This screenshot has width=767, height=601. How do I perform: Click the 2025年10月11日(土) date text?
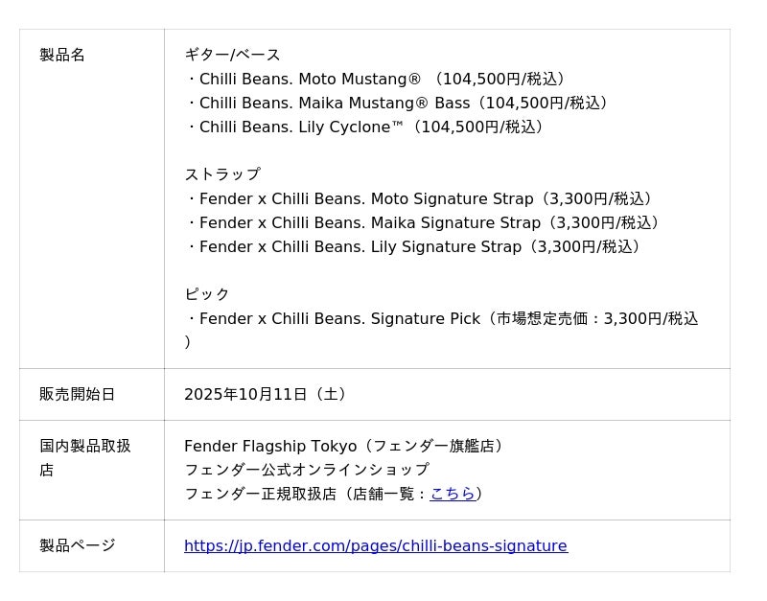tap(267, 394)
